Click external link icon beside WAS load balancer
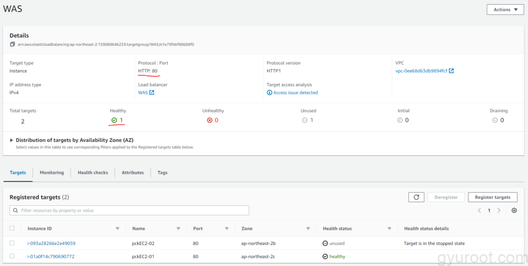 [152, 93]
